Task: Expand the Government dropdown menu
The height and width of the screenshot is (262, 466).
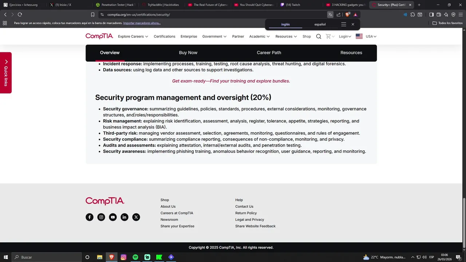Action: (214, 36)
